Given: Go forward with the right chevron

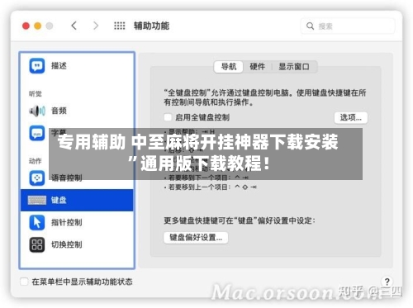Looking at the screenshot, I should coord(96,26).
